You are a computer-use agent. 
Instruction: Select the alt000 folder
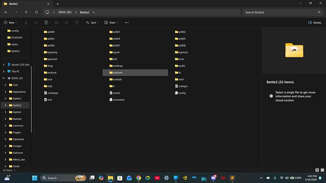(49, 32)
